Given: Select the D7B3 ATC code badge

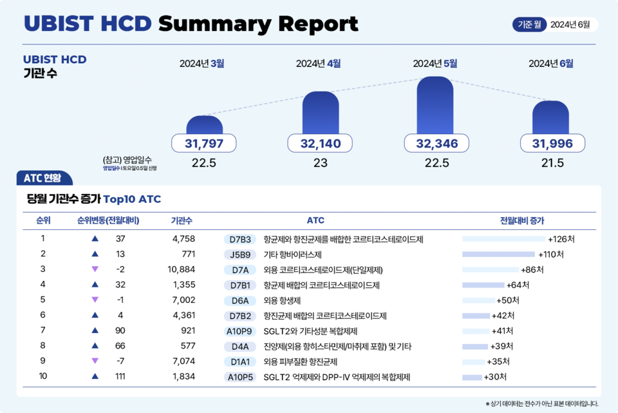Looking at the screenshot, I should [240, 239].
